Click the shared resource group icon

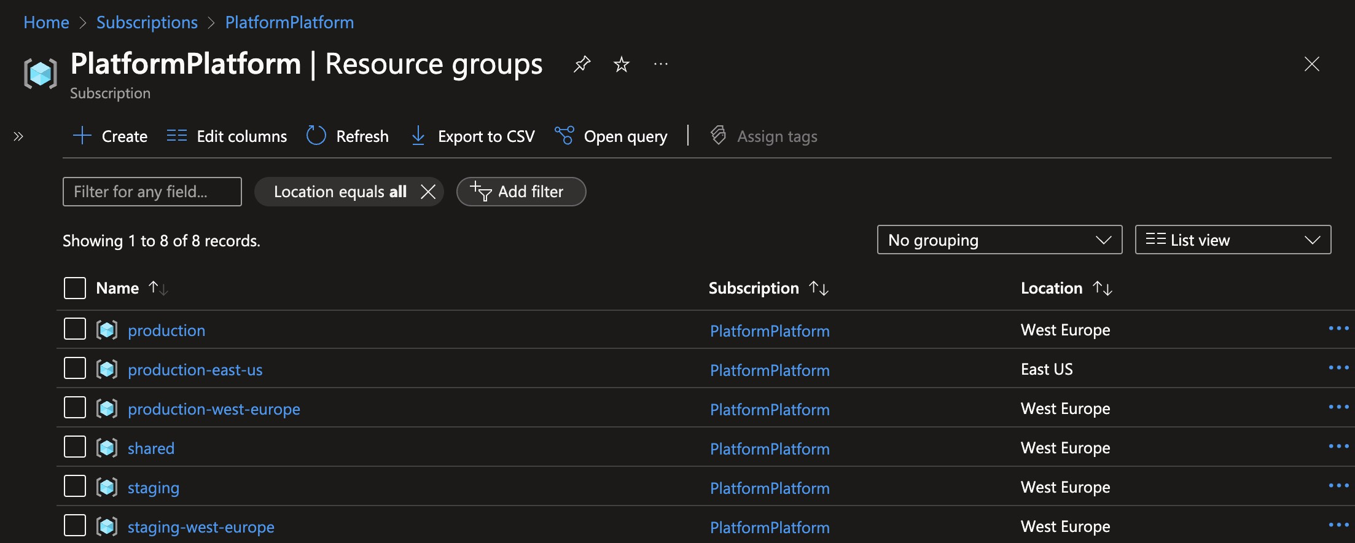pos(107,448)
